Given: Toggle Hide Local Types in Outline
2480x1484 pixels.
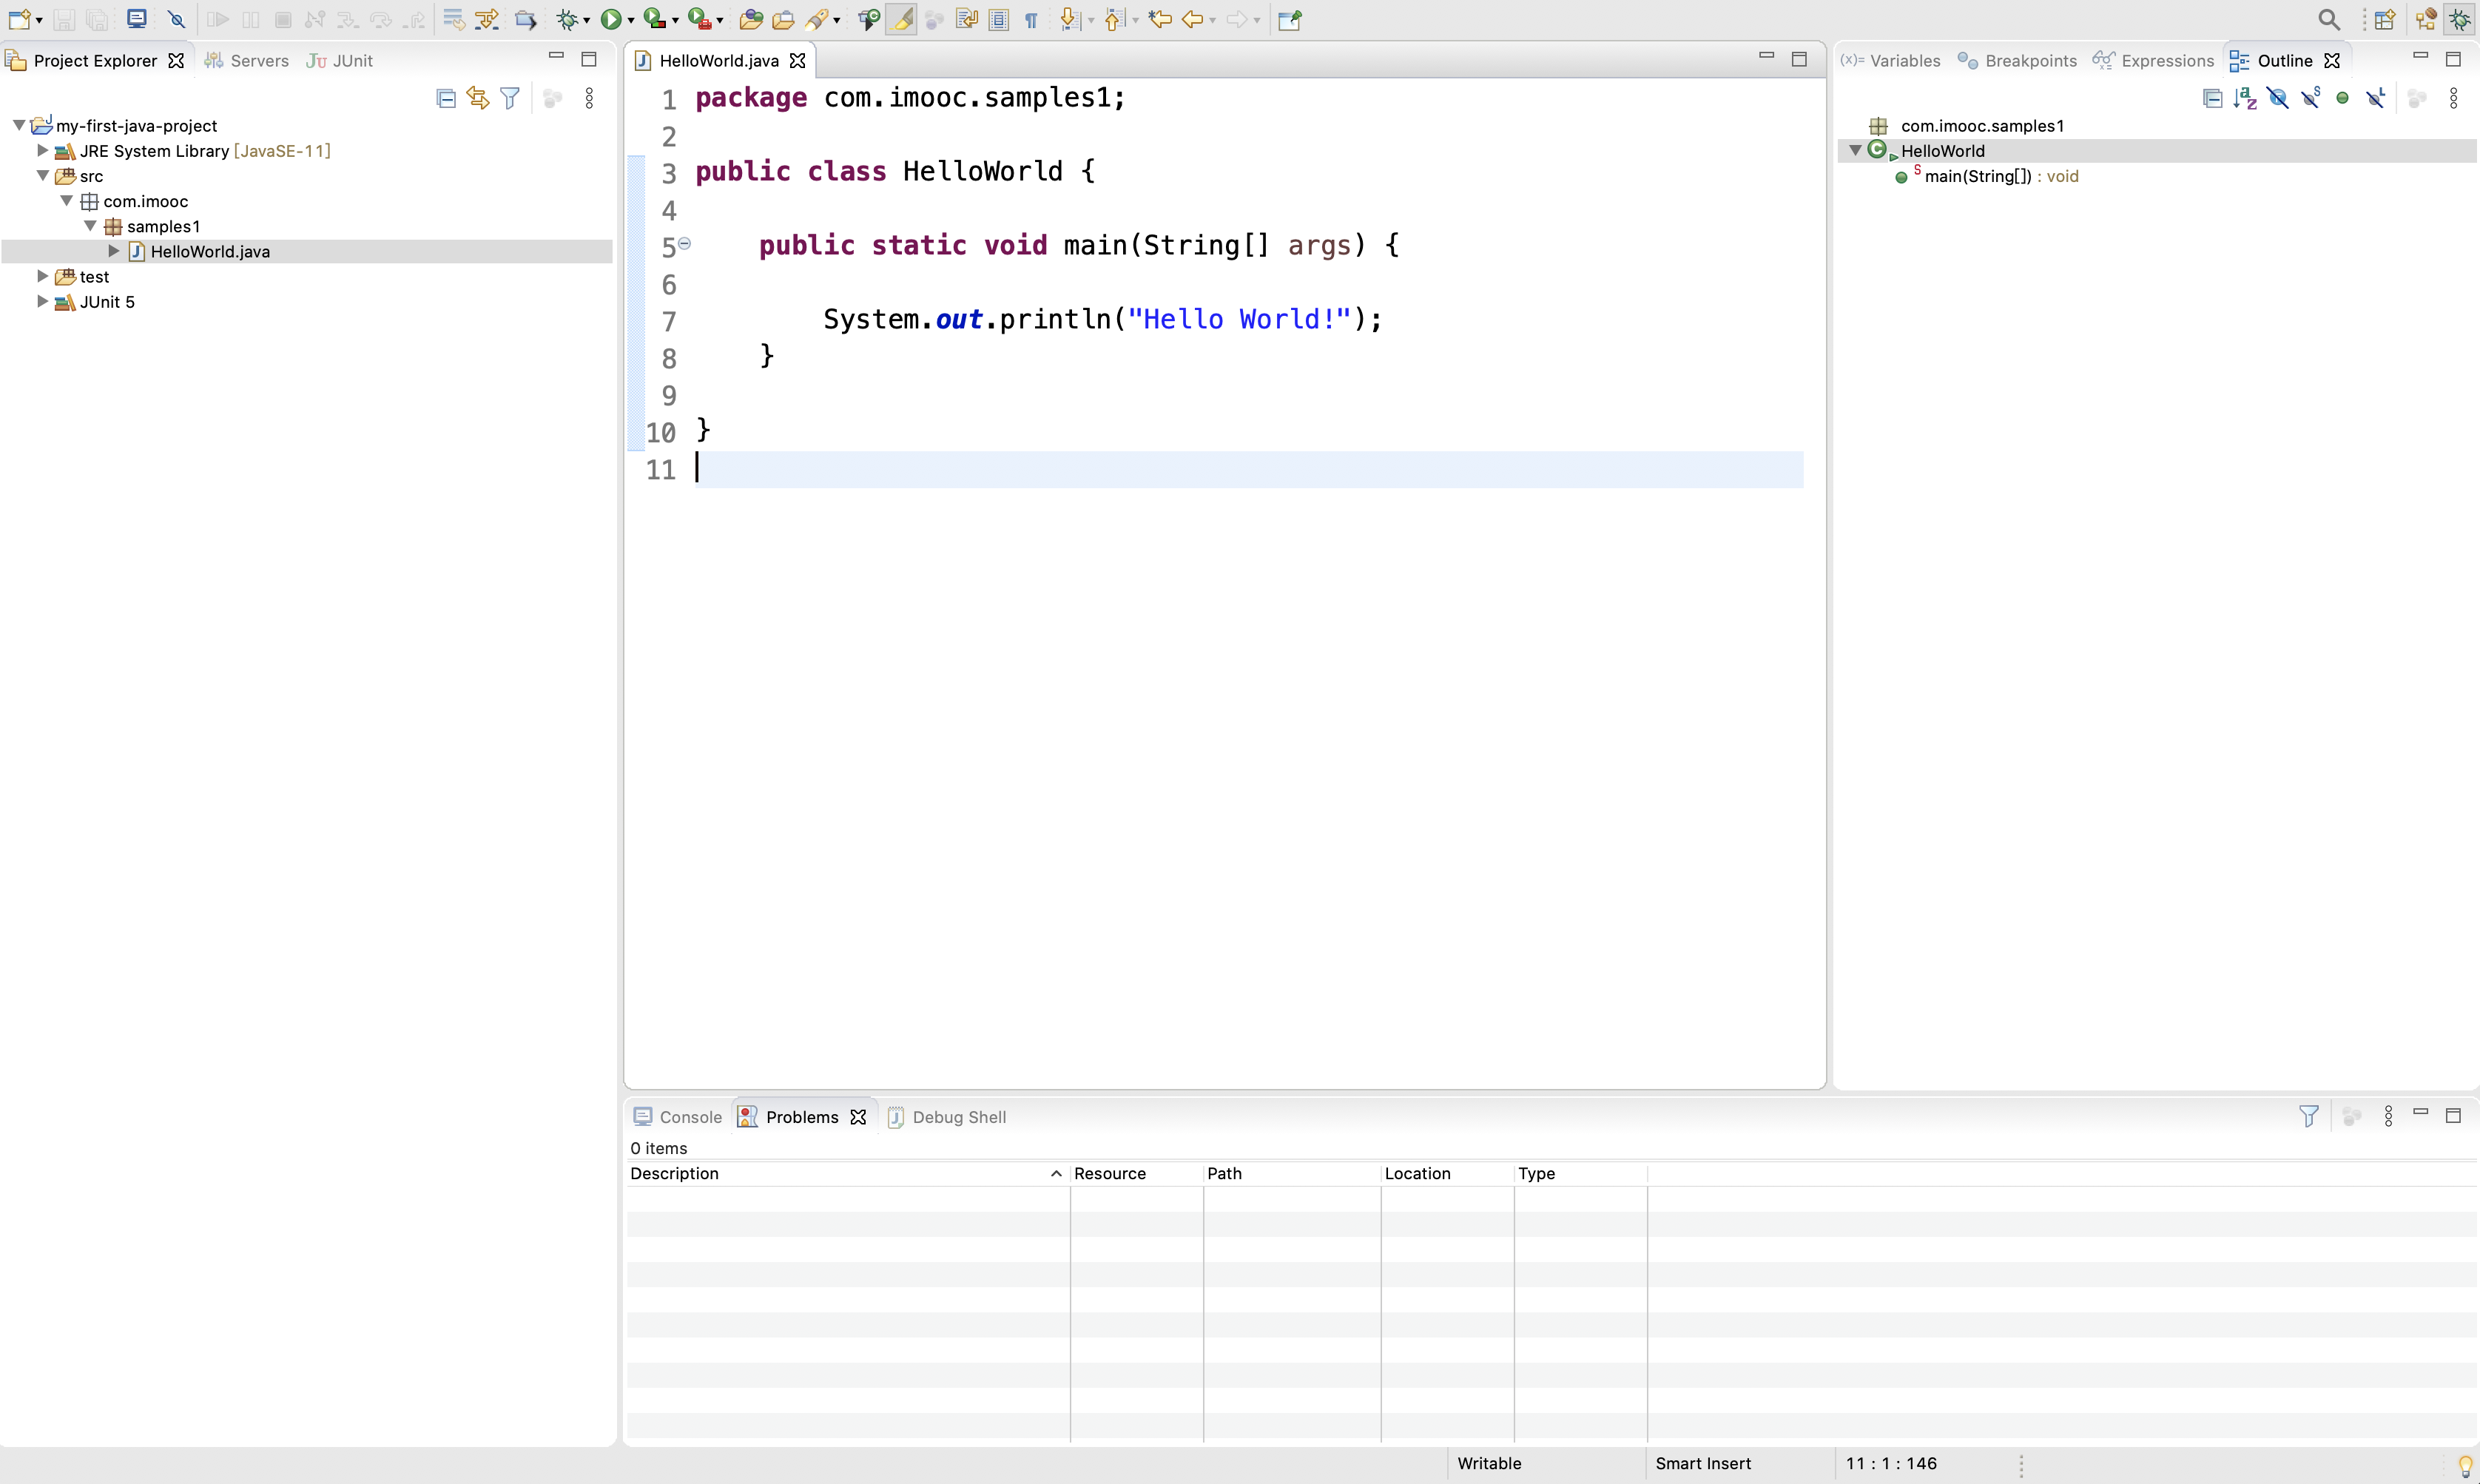Looking at the screenshot, I should [x=2376, y=98].
